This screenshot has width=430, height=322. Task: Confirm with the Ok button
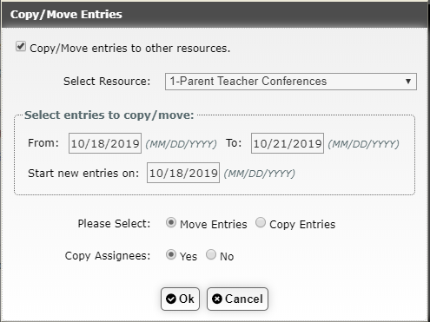pyautogui.click(x=180, y=299)
